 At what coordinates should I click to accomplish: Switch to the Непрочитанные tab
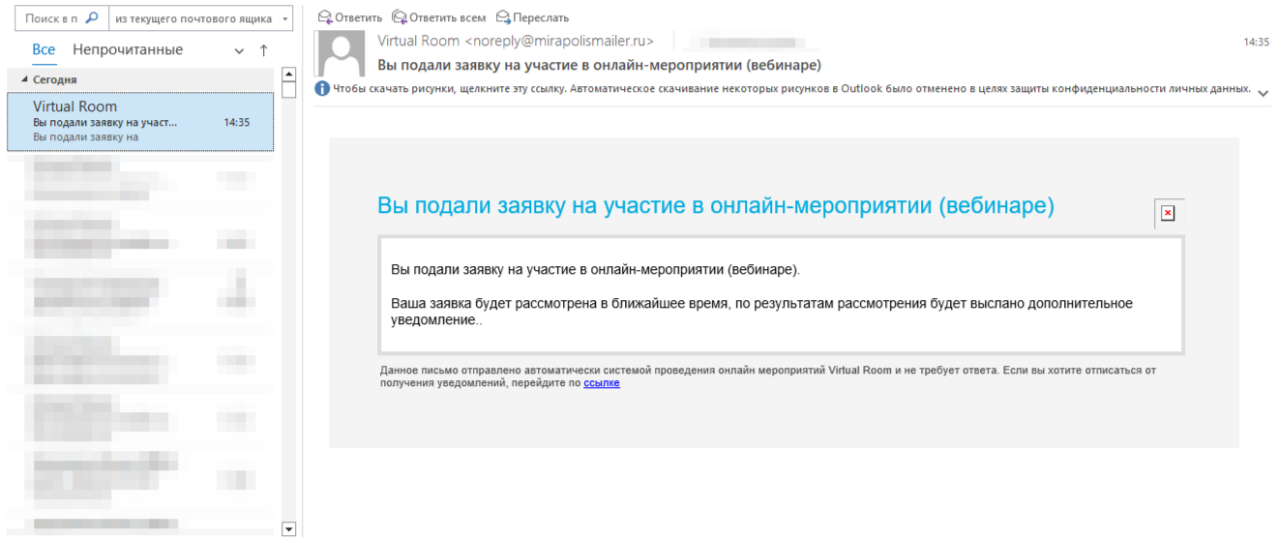tap(128, 49)
